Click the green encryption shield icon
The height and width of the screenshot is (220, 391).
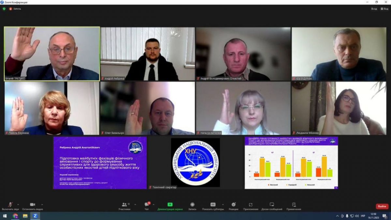[4, 9]
